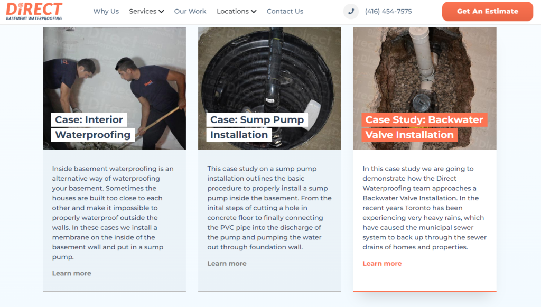
Task: Click the Interior Waterproofing case photo
Action: tap(114, 69)
